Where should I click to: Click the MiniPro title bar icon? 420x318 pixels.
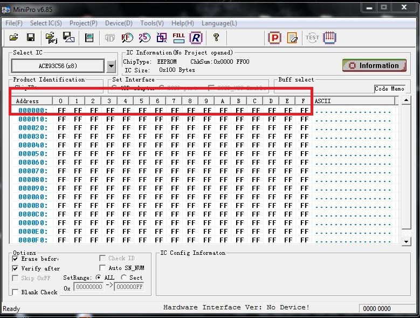(x=6, y=10)
